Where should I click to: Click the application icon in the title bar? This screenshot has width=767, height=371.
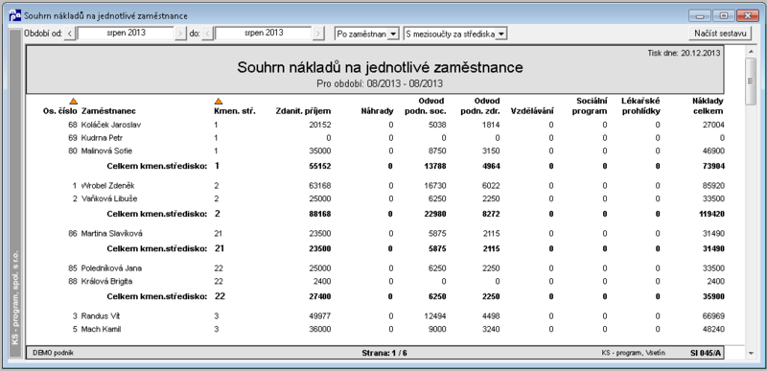tap(15, 15)
